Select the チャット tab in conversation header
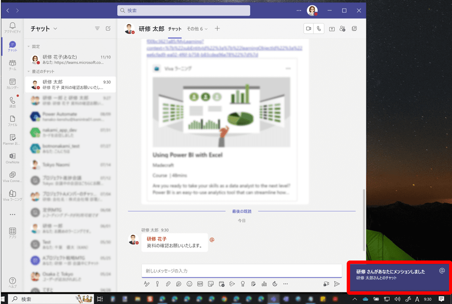The width and height of the screenshot is (452, 304). 175,29
